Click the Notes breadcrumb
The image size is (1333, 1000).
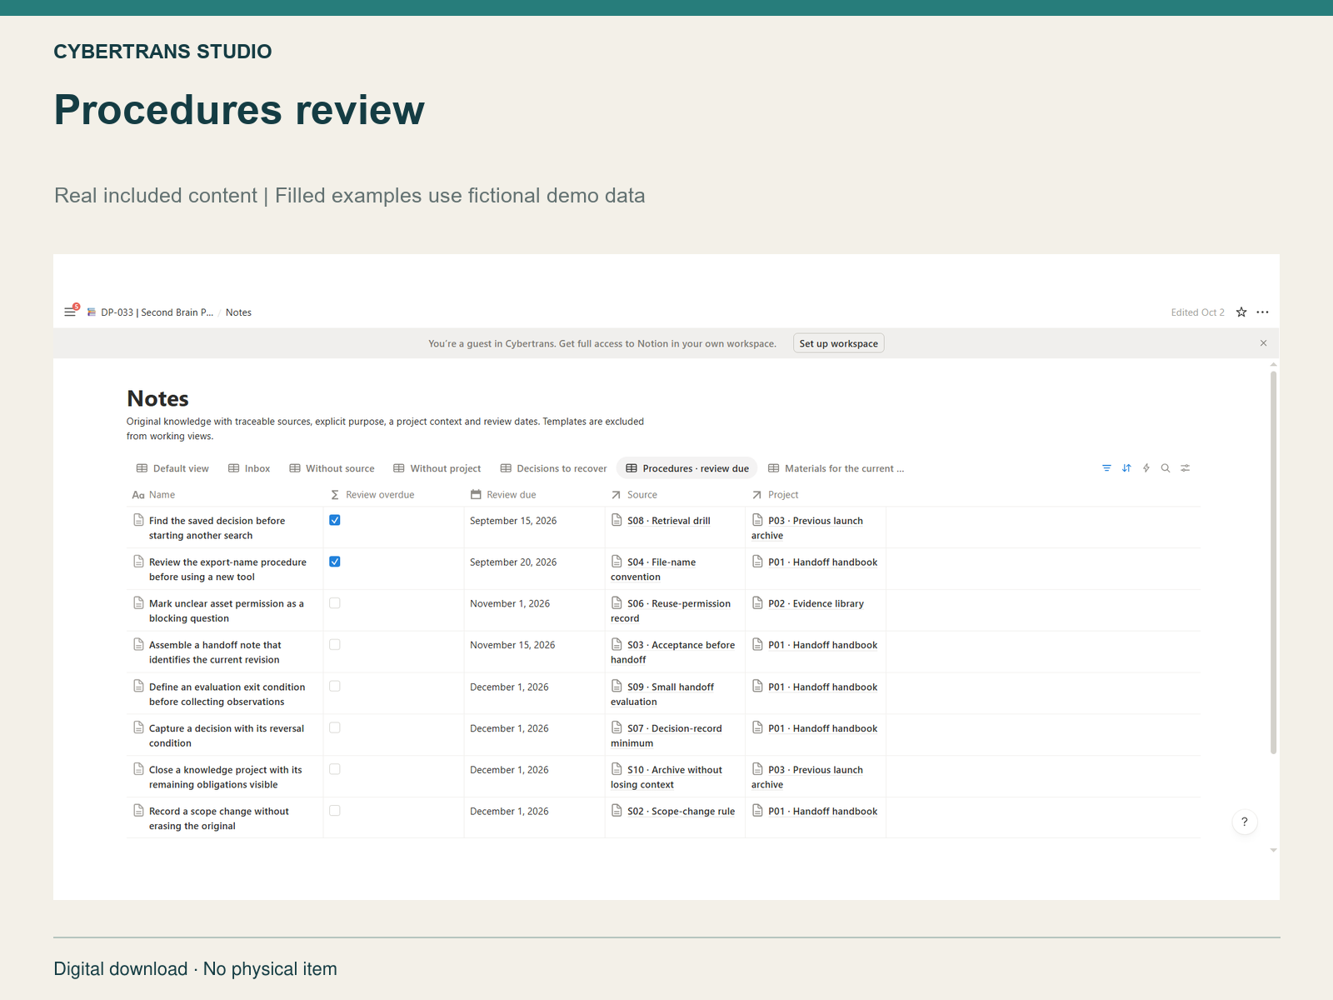[238, 312]
